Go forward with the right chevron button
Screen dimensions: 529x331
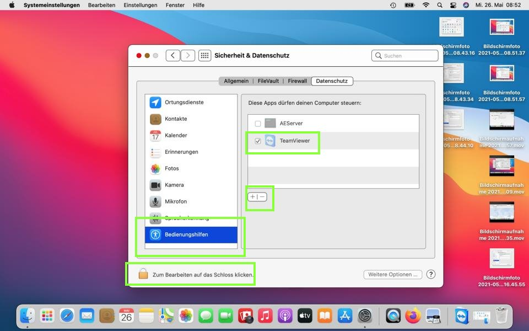pos(188,55)
